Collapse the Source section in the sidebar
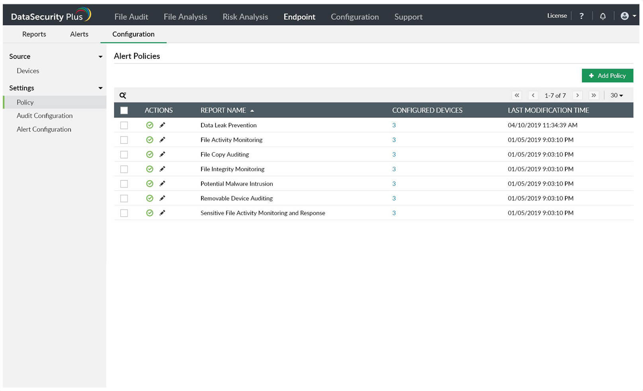 click(100, 57)
